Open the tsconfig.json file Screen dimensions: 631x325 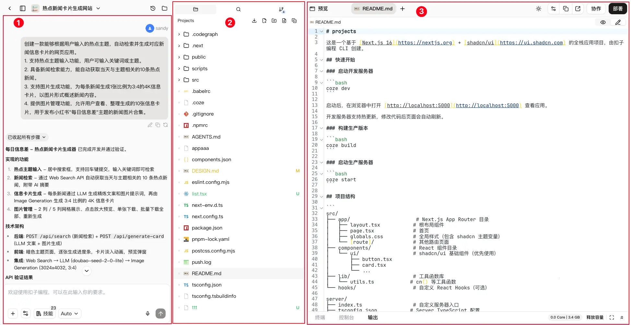(x=239, y=285)
